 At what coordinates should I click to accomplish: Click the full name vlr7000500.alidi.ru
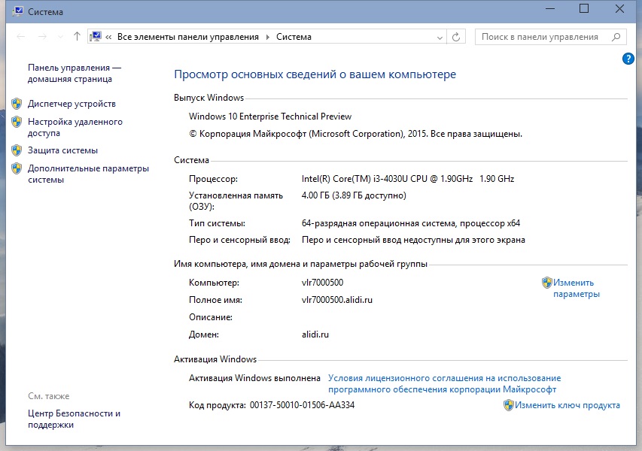(337, 300)
